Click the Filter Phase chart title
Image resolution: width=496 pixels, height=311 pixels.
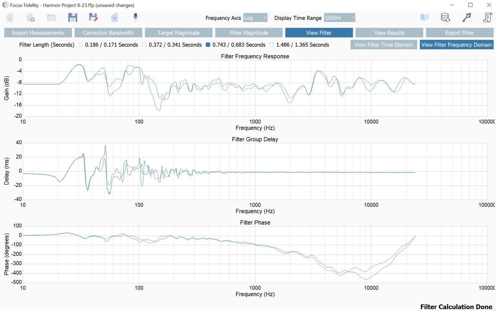[255, 223]
